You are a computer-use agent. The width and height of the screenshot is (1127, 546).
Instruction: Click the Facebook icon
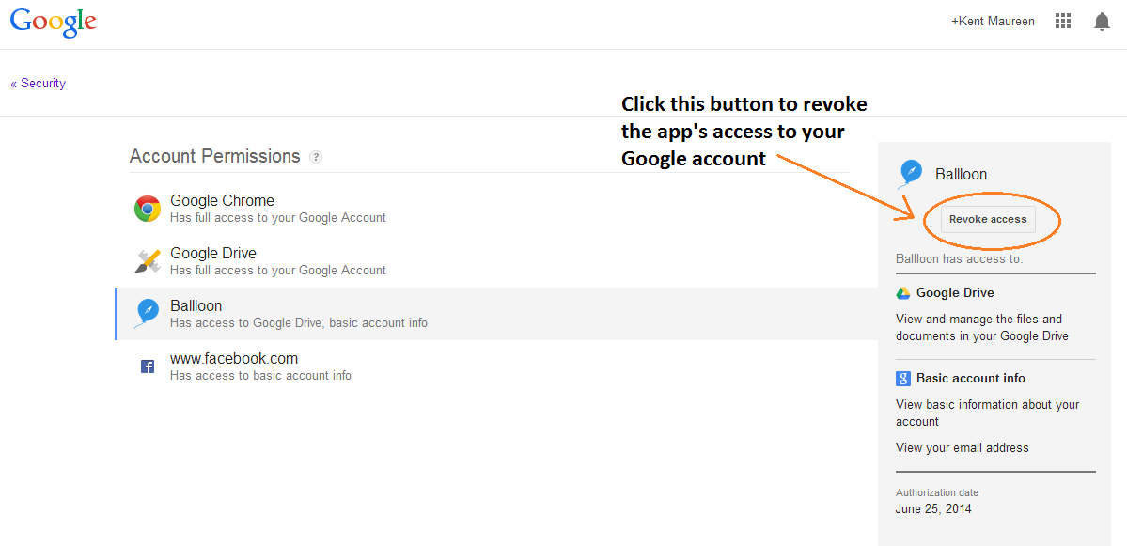pyautogui.click(x=148, y=367)
